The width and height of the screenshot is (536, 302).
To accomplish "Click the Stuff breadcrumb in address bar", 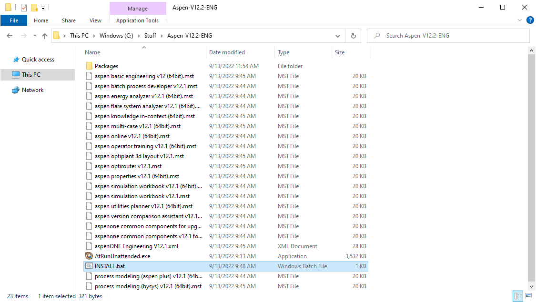I will coord(150,36).
